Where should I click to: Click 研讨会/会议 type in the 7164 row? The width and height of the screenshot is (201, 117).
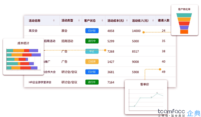pos(69,82)
